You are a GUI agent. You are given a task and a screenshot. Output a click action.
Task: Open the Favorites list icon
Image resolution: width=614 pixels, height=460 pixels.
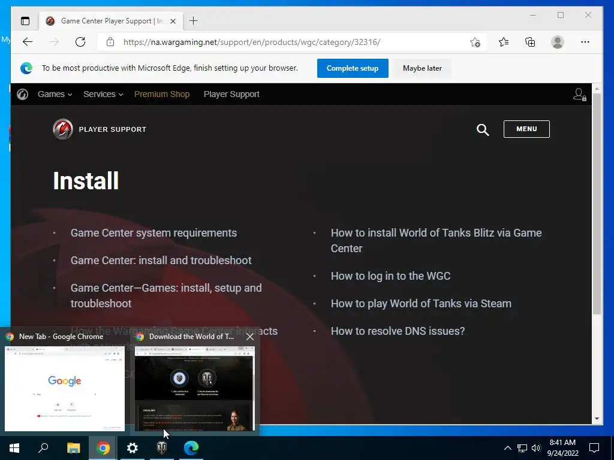504,42
